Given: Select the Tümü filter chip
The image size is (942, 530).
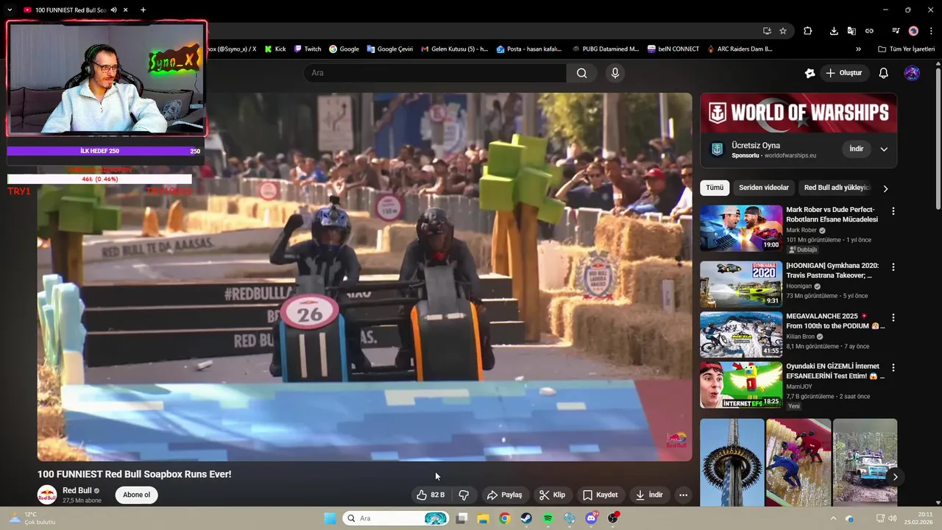Looking at the screenshot, I should coord(715,188).
